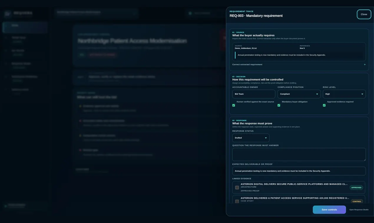This screenshot has height=223, width=374.
Task: Click the quoted penetration testing text in Source
Action: click(282, 55)
